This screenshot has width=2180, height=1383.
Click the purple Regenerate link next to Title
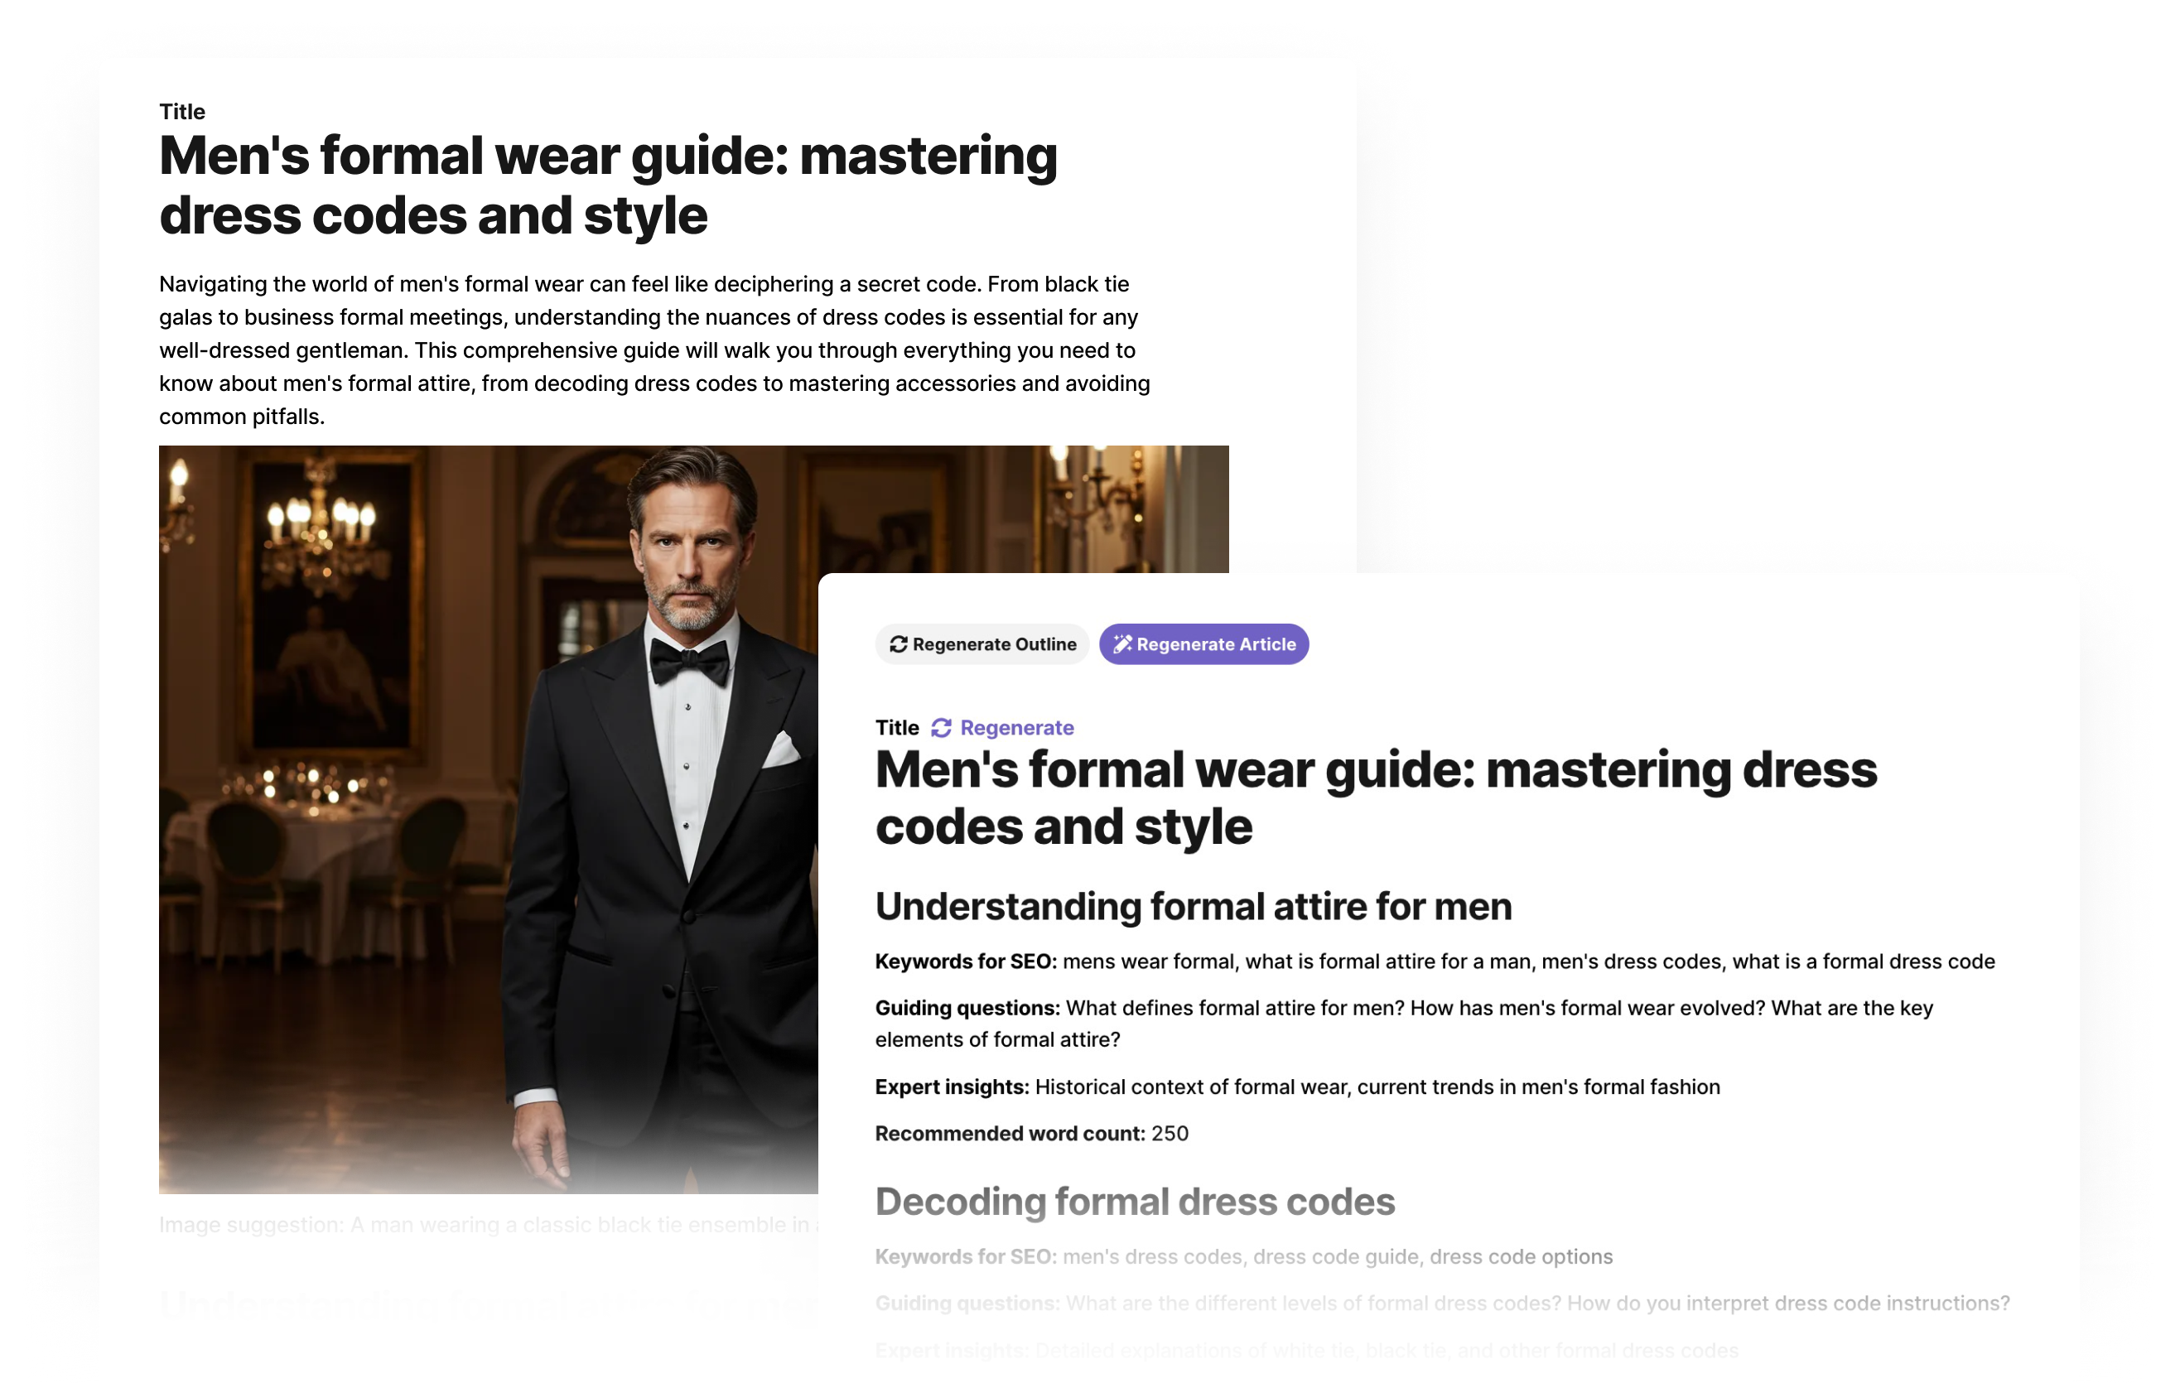(1016, 728)
